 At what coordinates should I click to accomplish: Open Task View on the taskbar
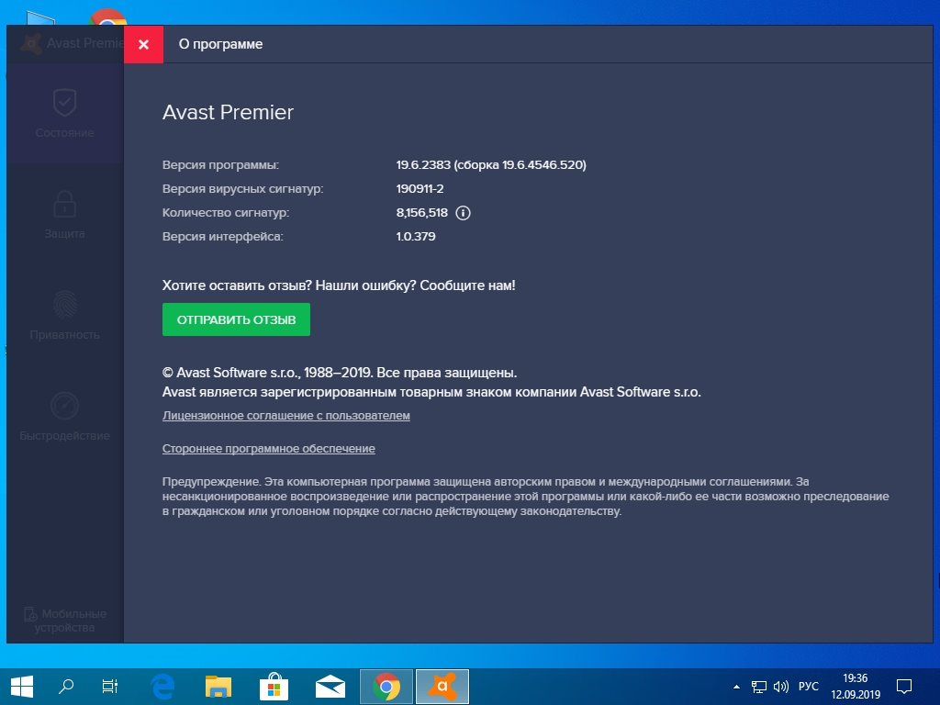click(110, 687)
